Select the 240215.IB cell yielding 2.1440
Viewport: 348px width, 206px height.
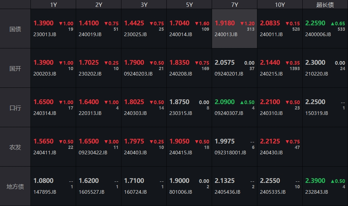(x=280, y=68)
